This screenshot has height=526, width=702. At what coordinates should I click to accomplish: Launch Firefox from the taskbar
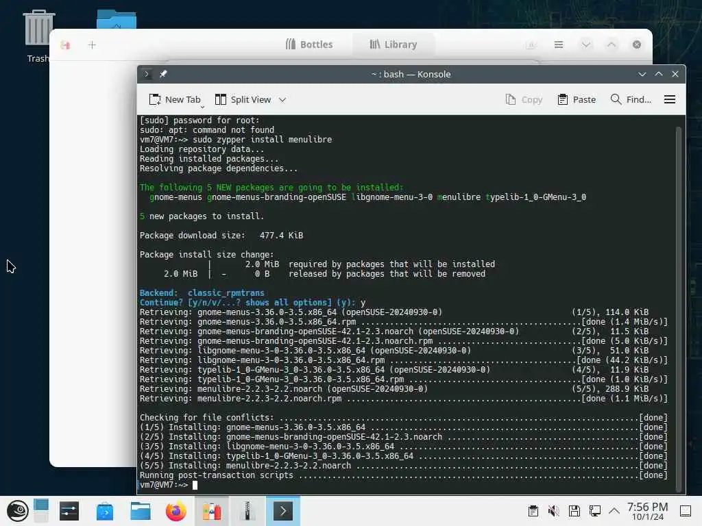pyautogui.click(x=176, y=511)
